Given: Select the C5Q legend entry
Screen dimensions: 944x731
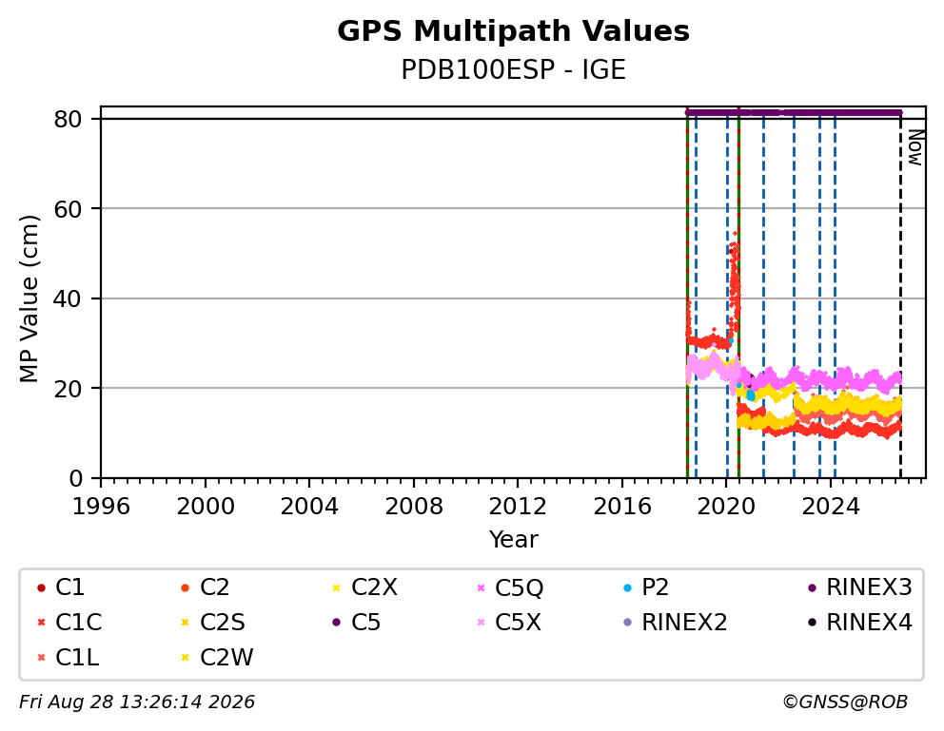Looking at the screenshot, I should pyautogui.click(x=510, y=587).
